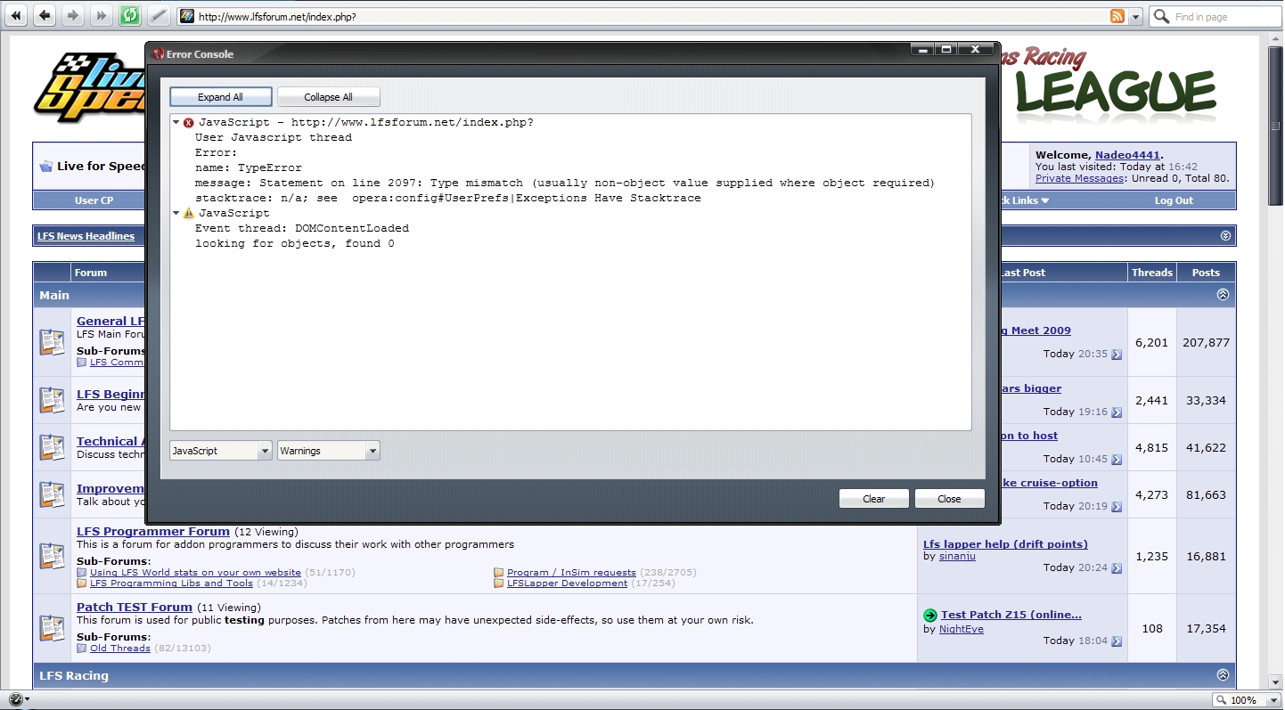The height and width of the screenshot is (710, 1285).
Task: Click the General LFS forum status icon
Action: (x=52, y=342)
